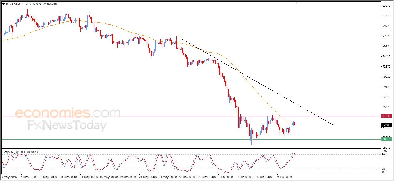Click the latest red candlestick
Viewport: 394px width, 181px height.
[295, 124]
